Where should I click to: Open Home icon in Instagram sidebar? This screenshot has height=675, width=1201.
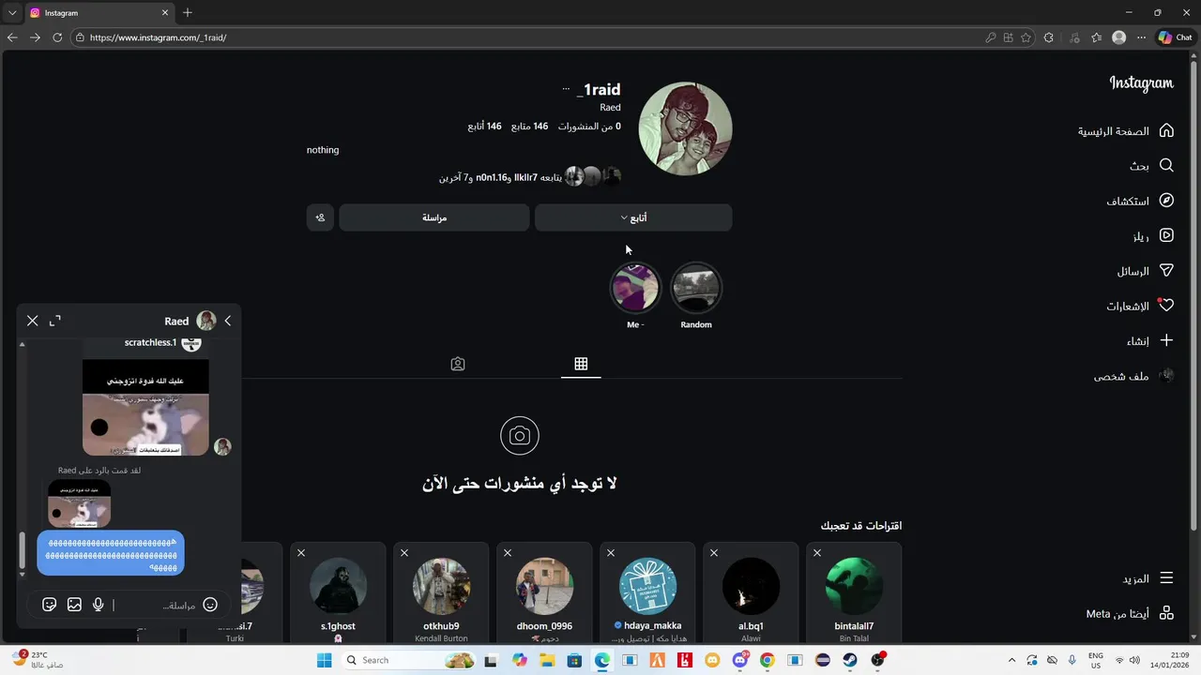pyautogui.click(x=1166, y=130)
